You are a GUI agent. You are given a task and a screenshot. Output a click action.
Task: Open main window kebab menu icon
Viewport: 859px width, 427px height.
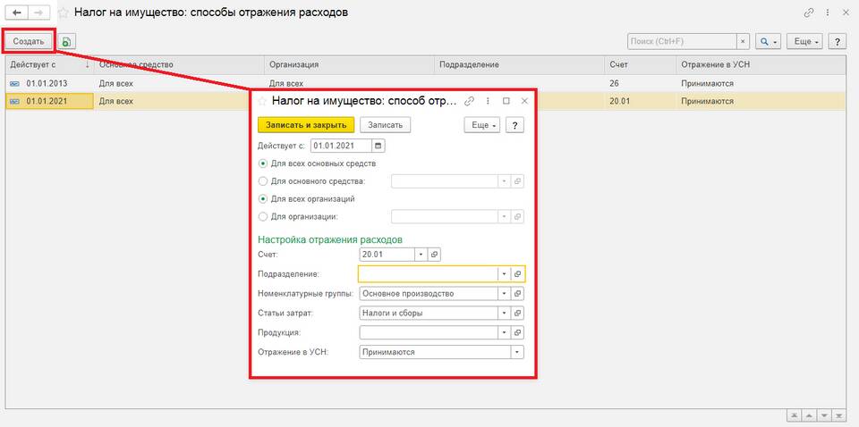(x=827, y=13)
